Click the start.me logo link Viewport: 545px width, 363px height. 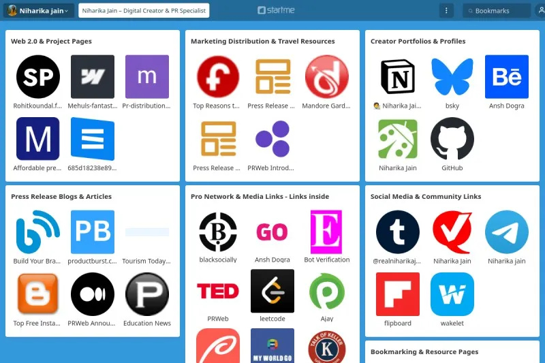coord(276,11)
